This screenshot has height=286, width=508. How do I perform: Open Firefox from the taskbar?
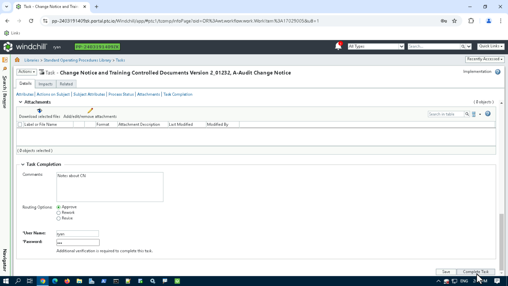(67, 281)
